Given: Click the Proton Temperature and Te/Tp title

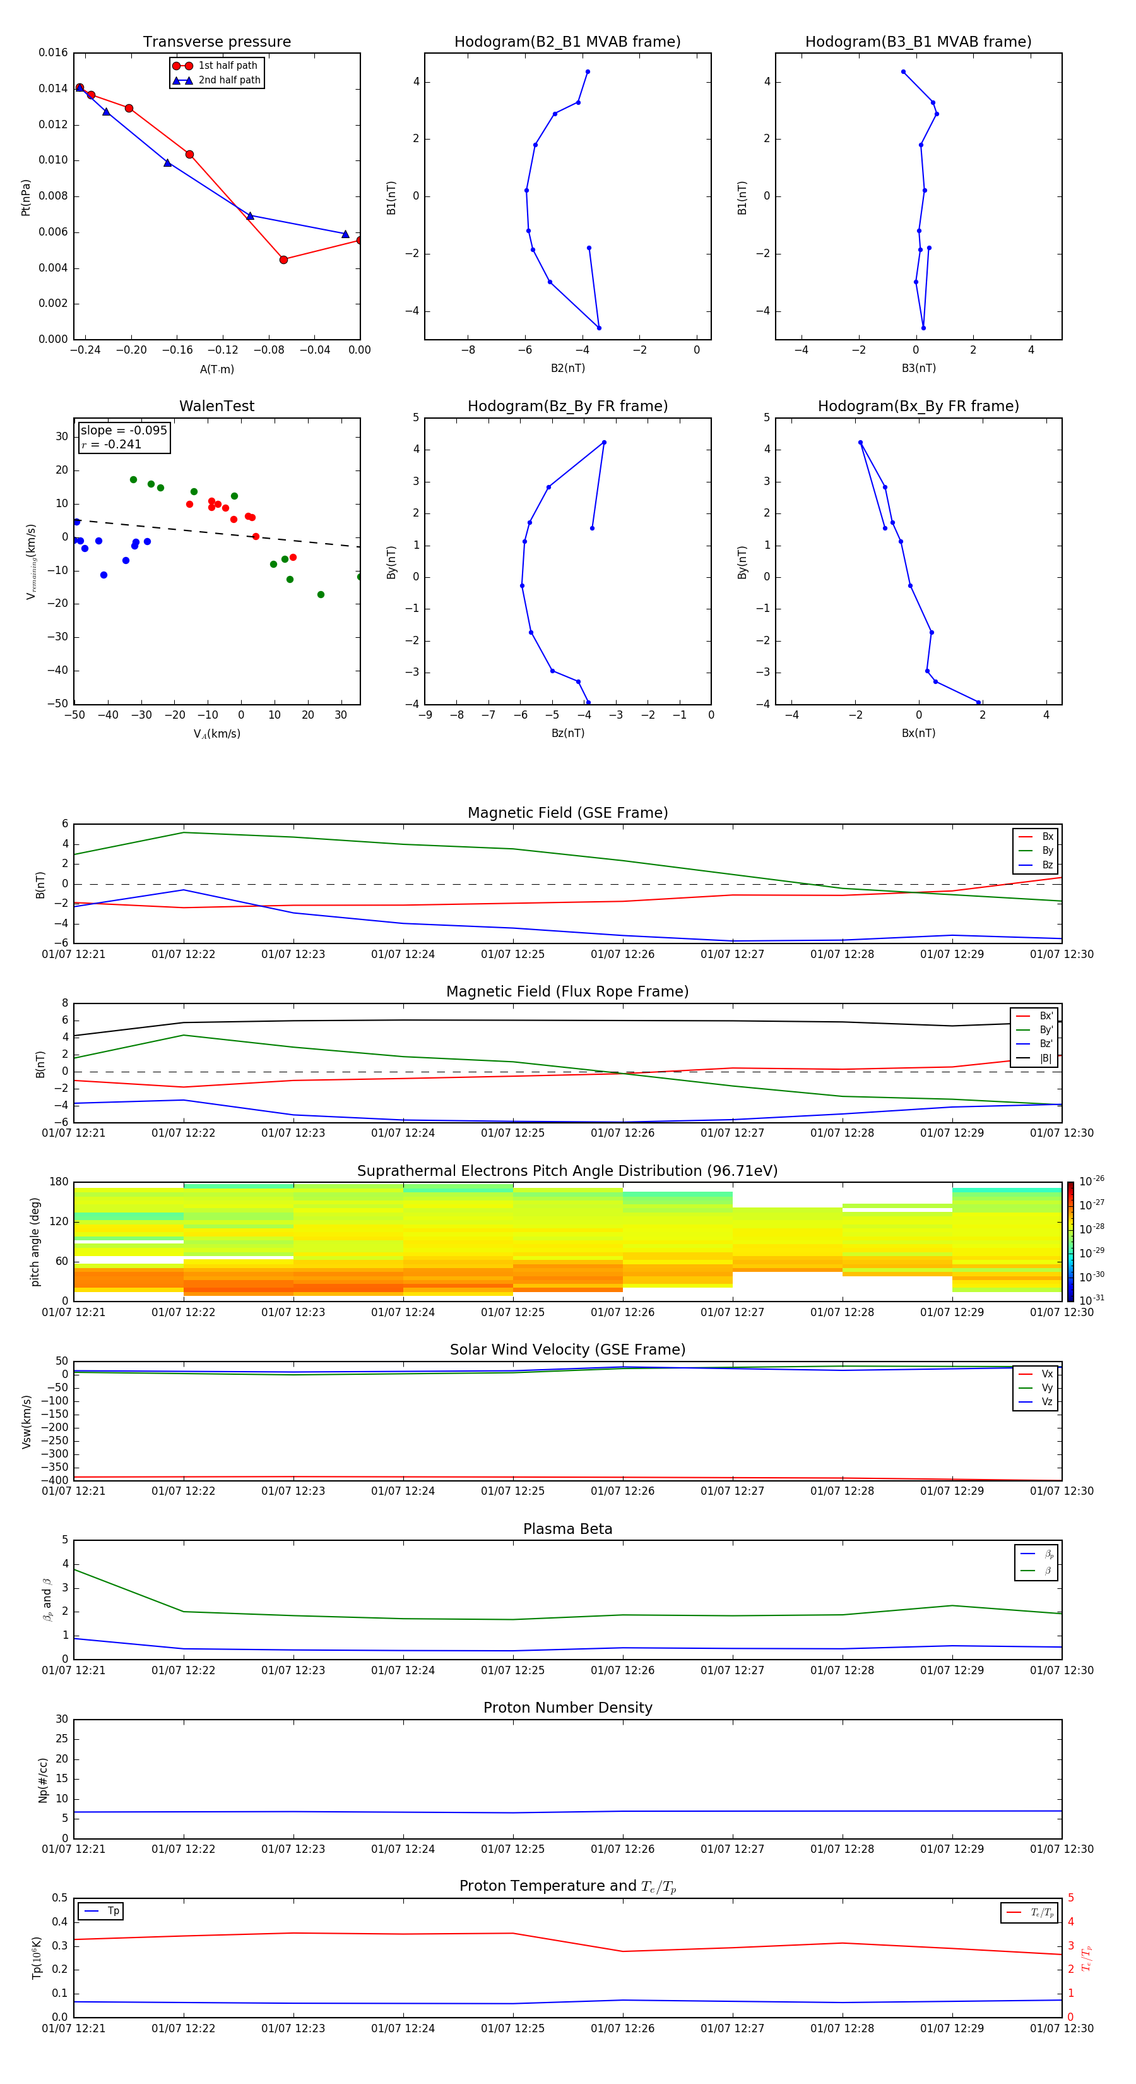Looking at the screenshot, I should point(567,1886).
